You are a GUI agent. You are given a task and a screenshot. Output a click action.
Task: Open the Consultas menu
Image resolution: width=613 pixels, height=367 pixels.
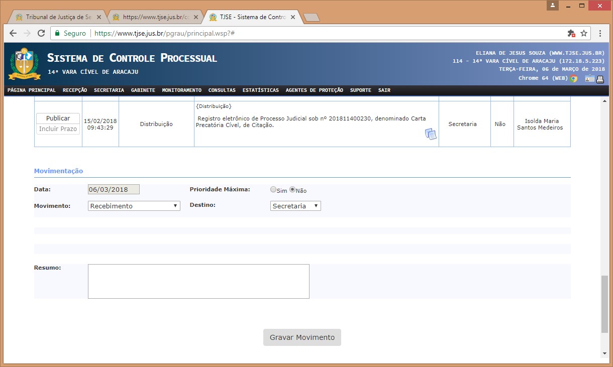point(222,90)
